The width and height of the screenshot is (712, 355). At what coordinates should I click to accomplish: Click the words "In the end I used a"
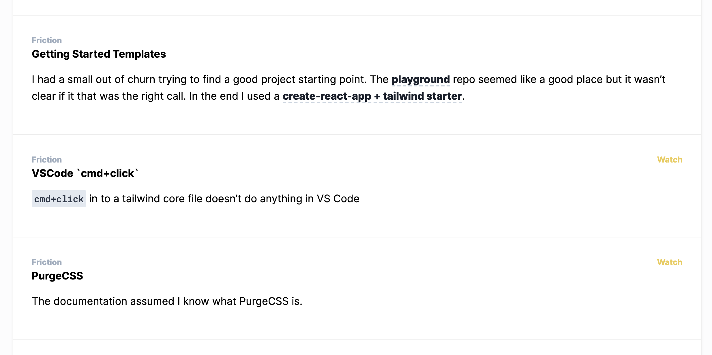click(234, 96)
